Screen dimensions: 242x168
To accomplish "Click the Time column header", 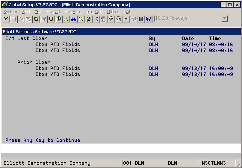I will pyautogui.click(x=215, y=38).
